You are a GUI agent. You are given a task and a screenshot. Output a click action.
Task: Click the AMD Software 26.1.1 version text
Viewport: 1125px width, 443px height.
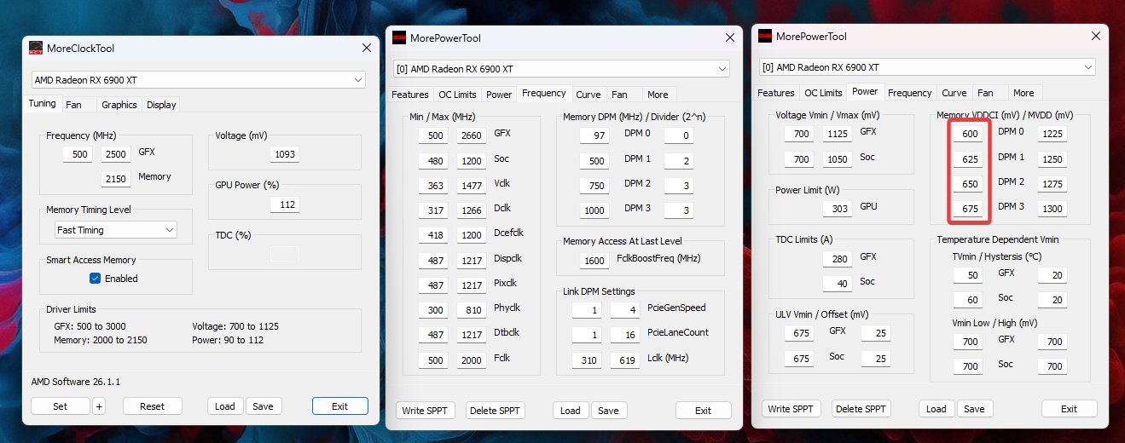pos(75,382)
